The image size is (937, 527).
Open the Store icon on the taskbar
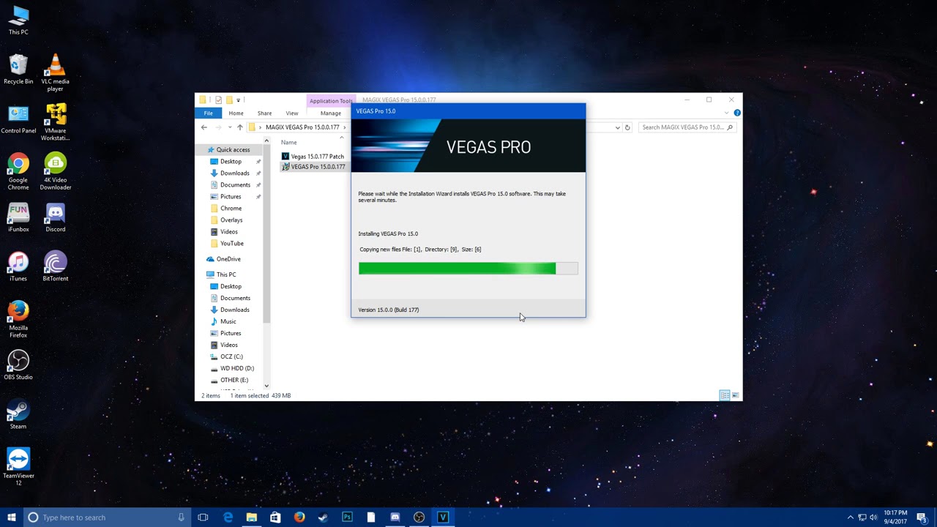(275, 517)
